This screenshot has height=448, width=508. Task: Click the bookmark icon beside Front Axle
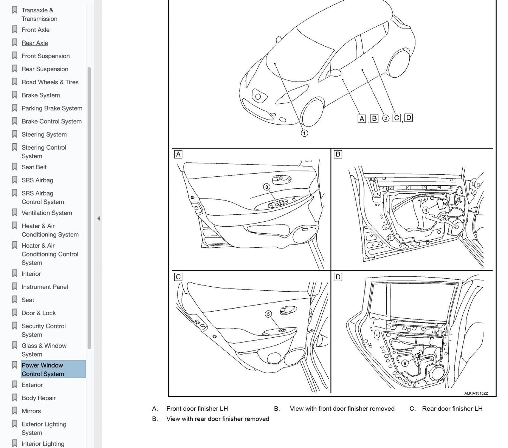pos(15,30)
